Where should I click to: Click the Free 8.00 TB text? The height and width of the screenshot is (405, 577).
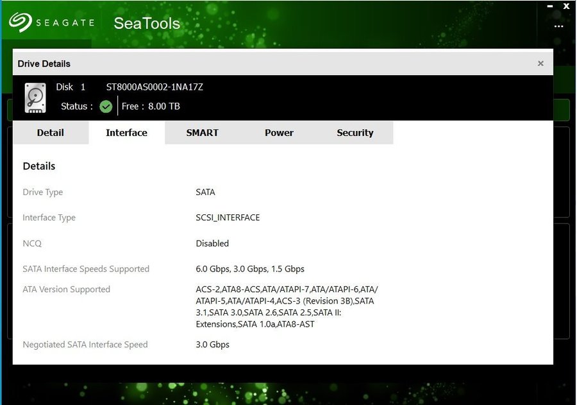(151, 107)
